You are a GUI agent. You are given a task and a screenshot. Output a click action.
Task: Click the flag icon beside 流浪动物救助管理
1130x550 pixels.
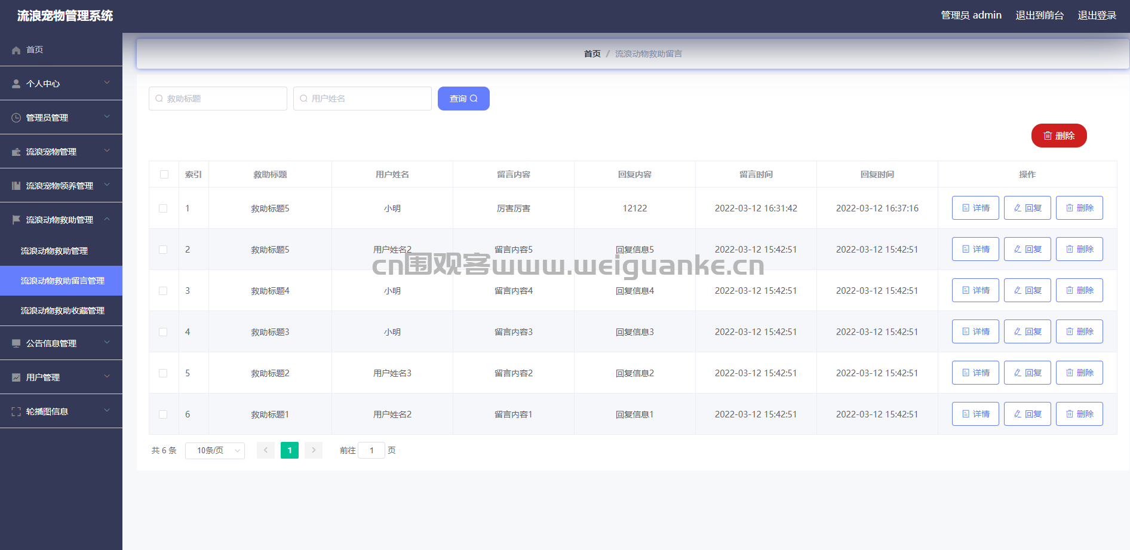pyautogui.click(x=16, y=220)
